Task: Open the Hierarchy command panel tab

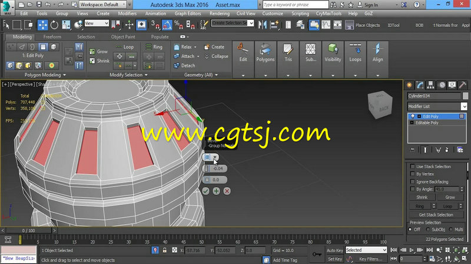Action: pyautogui.click(x=430, y=85)
